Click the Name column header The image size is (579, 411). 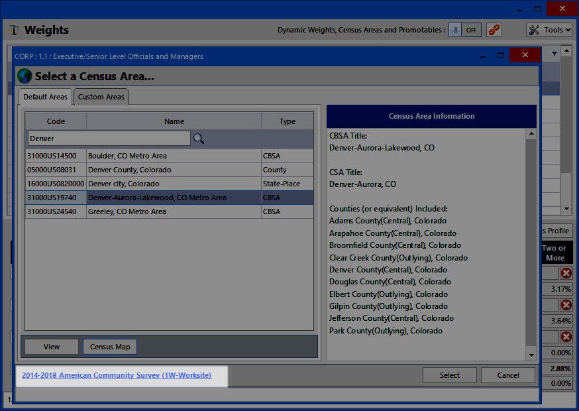174,121
